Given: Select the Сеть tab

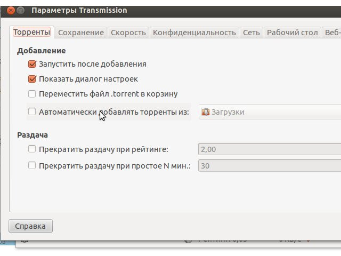Looking at the screenshot, I should [x=251, y=33].
